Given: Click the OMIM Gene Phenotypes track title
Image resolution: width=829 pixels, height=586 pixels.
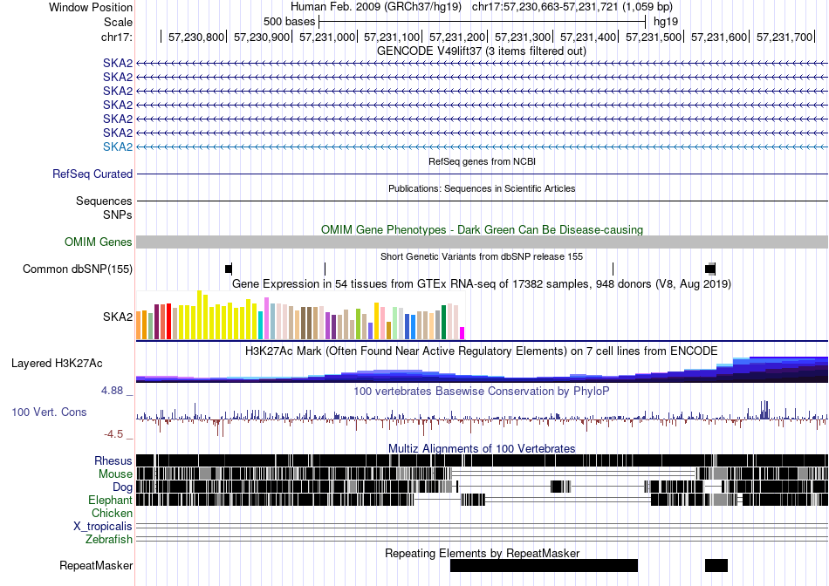Looking at the screenshot, I should click(482, 230).
